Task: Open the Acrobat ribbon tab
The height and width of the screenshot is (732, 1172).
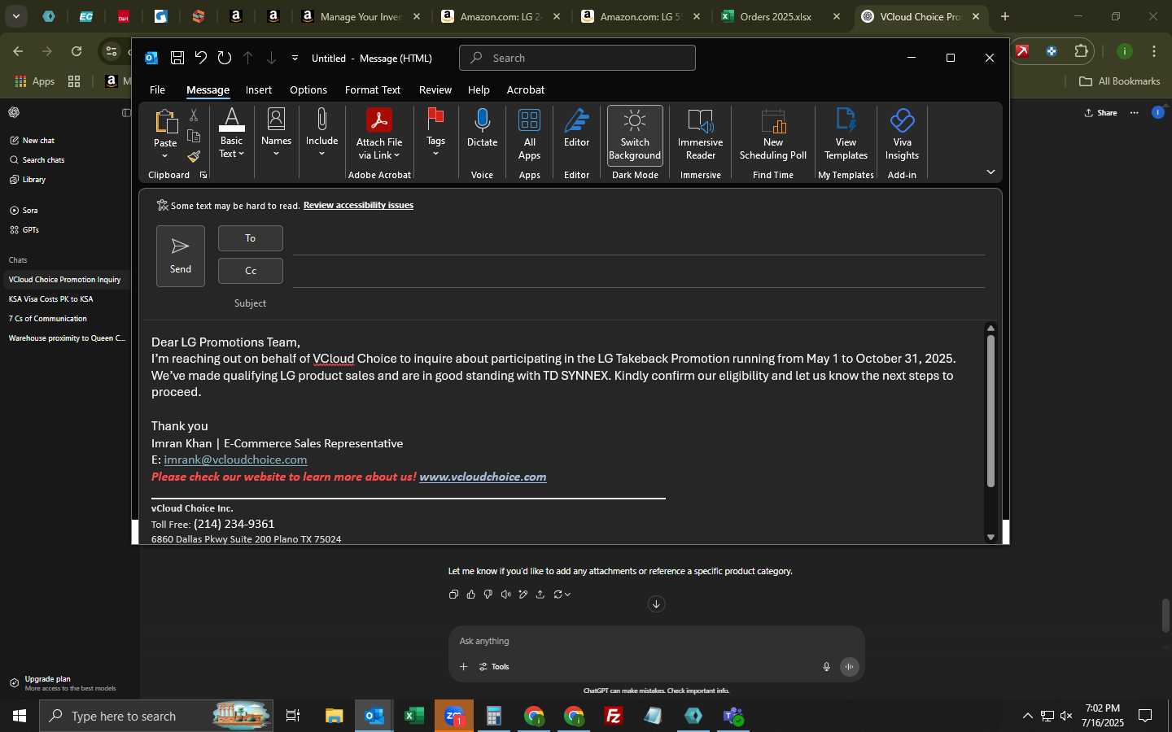Action: point(526,89)
